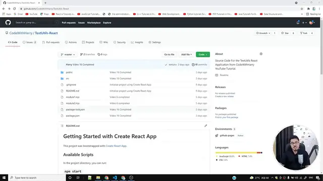Bookmark page with star icon
The image size is (323, 181).
click(x=302, y=9)
